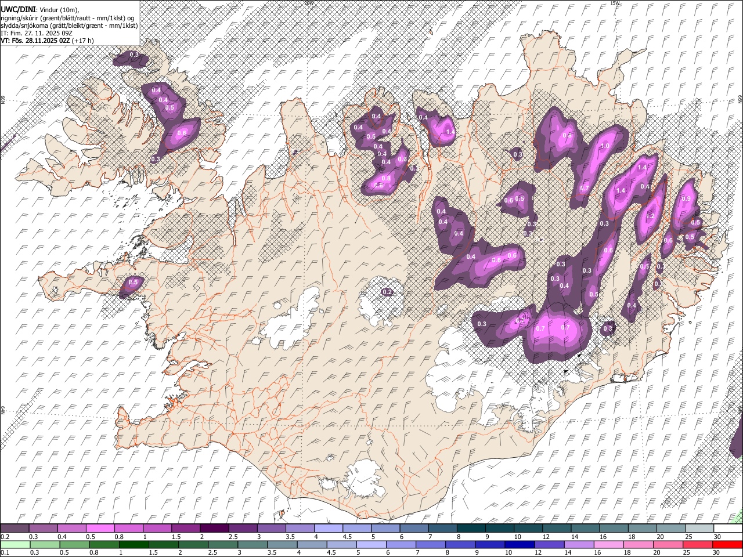This screenshot has width=743, height=557.
Task: Click the '15W' longitude label at top
Action: tap(615, 3)
